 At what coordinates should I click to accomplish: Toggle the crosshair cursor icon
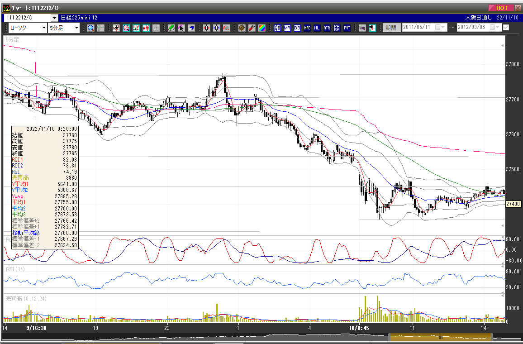coord(101,28)
